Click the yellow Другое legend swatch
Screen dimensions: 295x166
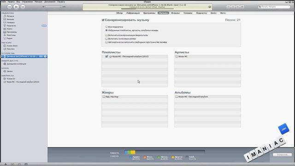click(173, 157)
